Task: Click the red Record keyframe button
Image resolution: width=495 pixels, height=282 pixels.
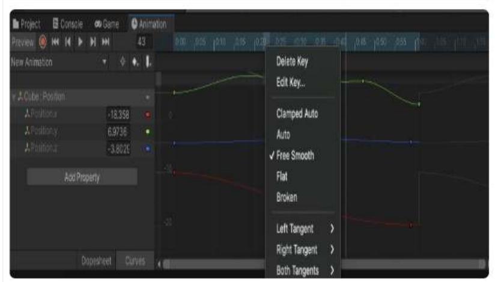Action: 43,43
